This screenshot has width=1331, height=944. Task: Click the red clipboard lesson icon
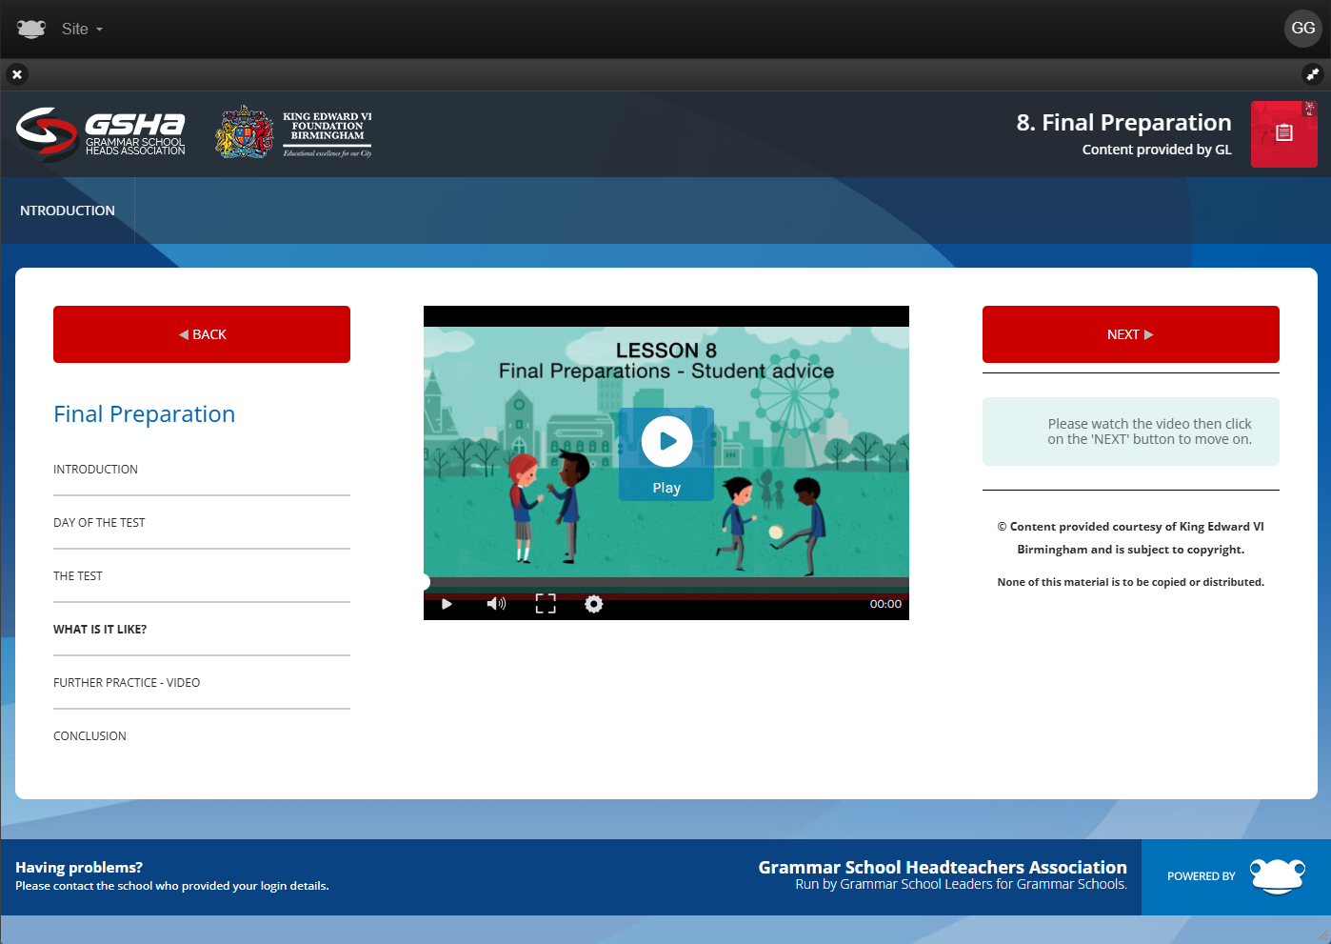click(x=1283, y=133)
